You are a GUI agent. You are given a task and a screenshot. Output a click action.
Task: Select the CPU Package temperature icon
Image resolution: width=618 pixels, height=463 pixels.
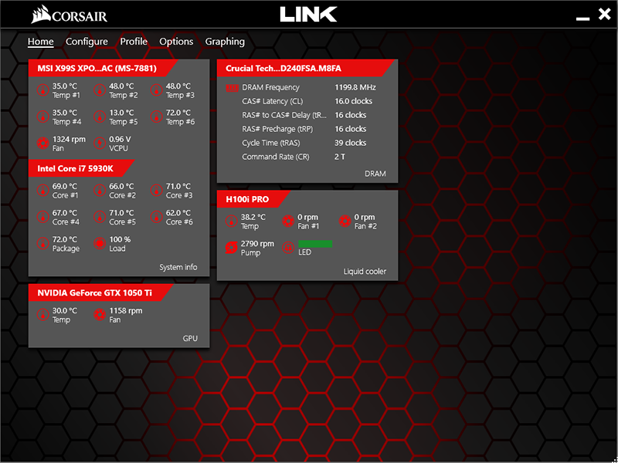click(43, 244)
